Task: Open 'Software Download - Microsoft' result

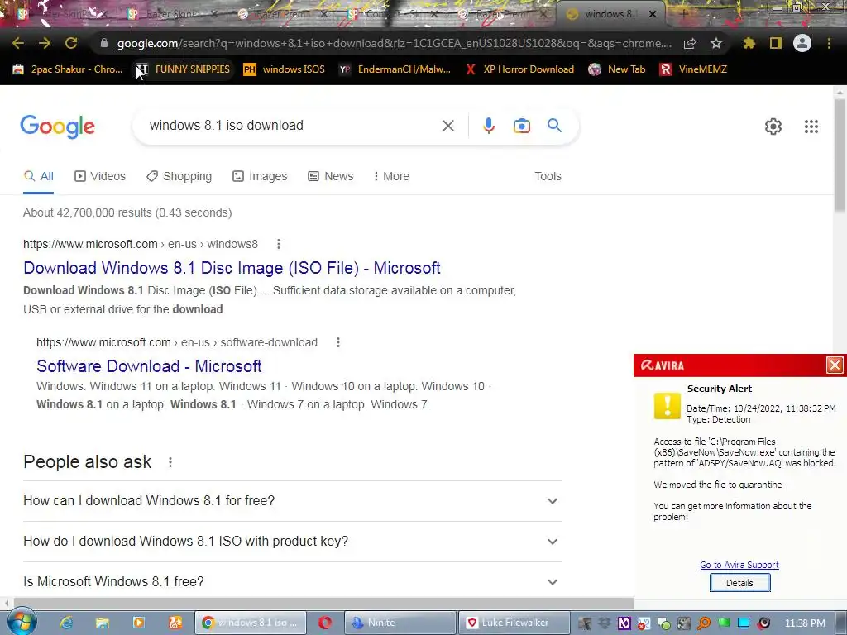Action: 149,366
